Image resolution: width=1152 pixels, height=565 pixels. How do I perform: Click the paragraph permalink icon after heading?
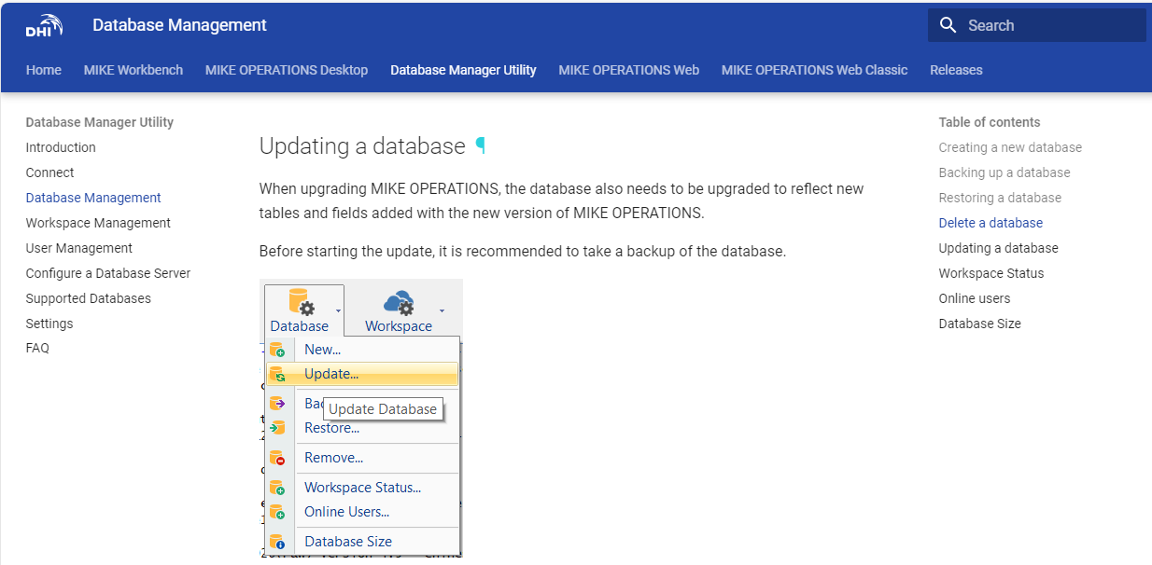(x=481, y=145)
